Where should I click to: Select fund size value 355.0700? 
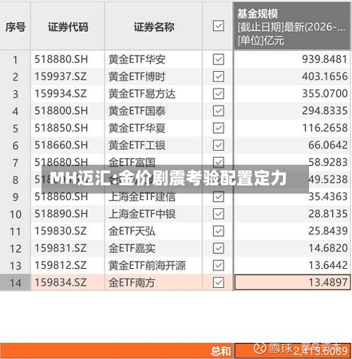[x=325, y=94]
